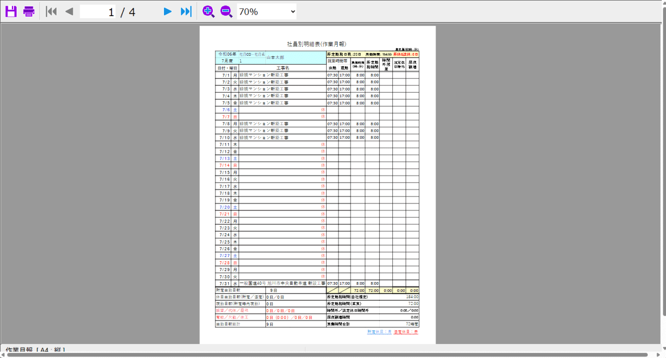Click the 7/10 date cell
Screen dimensions: 666x358
pos(224,137)
